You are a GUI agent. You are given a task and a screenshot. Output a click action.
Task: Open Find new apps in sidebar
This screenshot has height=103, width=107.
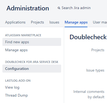click(32, 42)
